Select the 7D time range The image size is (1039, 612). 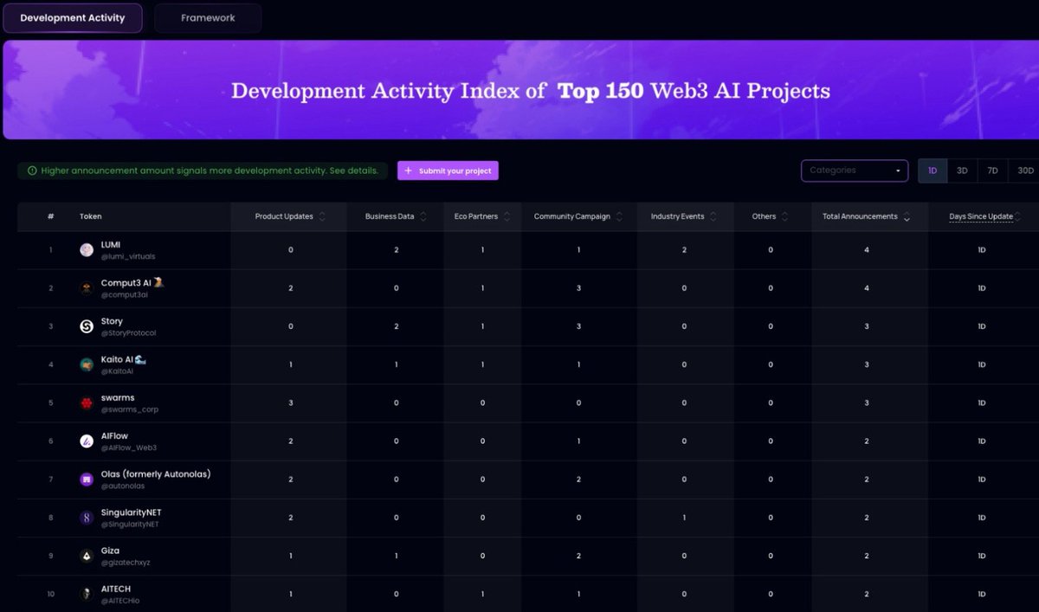[x=992, y=171]
